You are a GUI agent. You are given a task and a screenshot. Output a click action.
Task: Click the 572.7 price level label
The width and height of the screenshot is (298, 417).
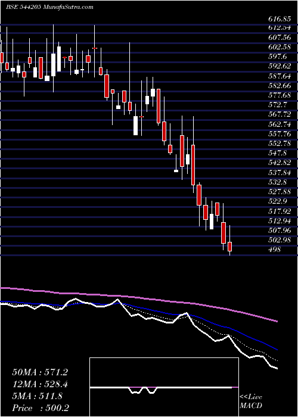(277, 105)
